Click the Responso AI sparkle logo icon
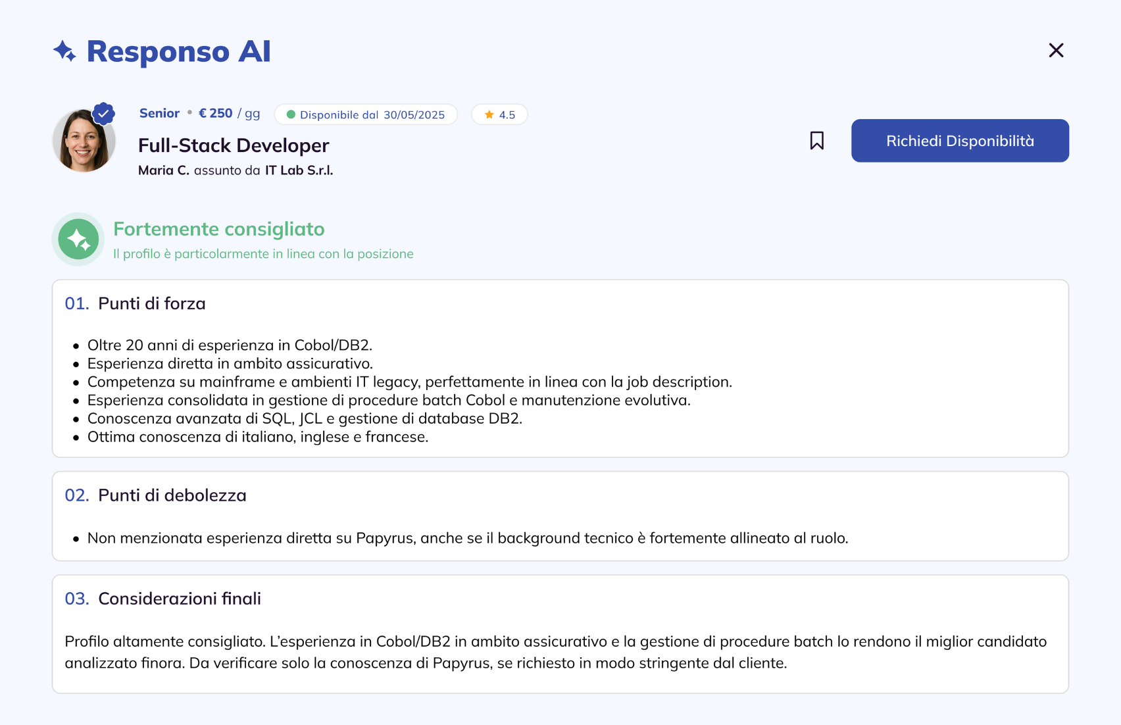Viewport: 1121px width, 725px height. (x=64, y=51)
